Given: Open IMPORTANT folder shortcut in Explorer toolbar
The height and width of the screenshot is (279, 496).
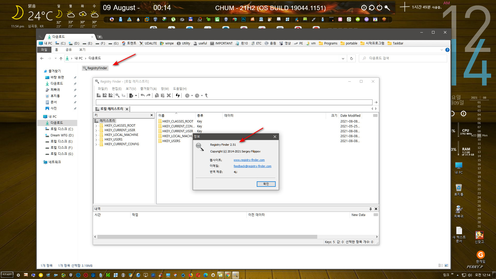Looking at the screenshot, I should 221,43.
